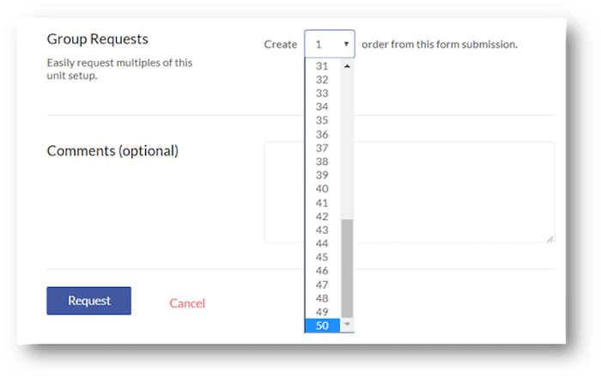Select quantity 40 from the dropdown
This screenshot has width=601, height=379.
click(x=322, y=189)
